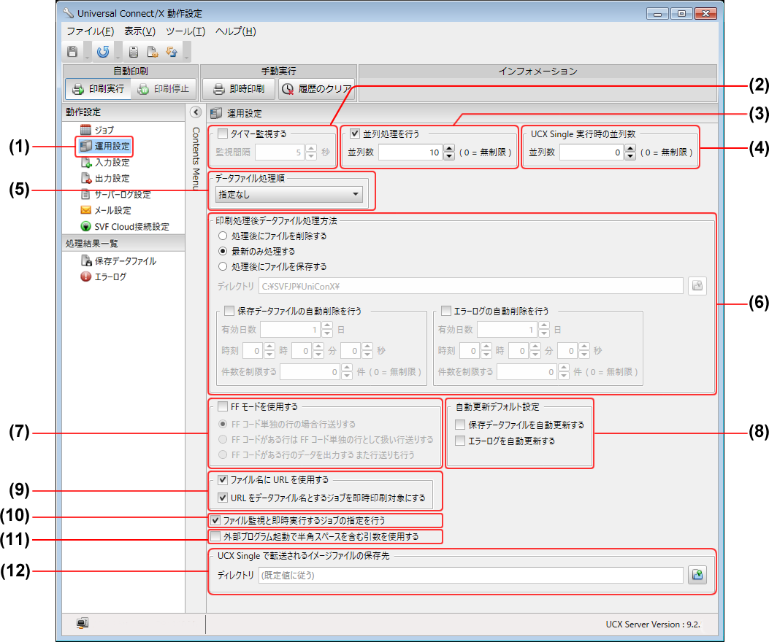Open the ツール(T) menu

point(185,31)
